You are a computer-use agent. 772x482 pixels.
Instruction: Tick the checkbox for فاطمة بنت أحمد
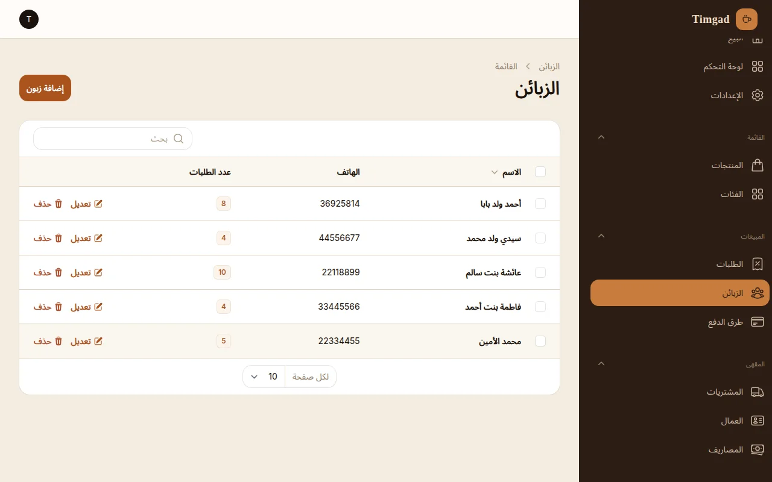coord(540,307)
